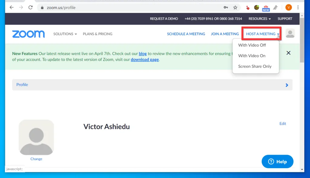This screenshot has height=178, width=310.
Task: Reload the page with the refresh icon
Action: [x=31, y=8]
